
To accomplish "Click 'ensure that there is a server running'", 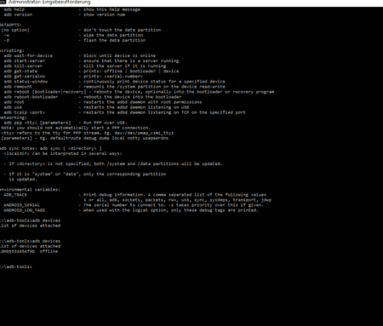I will pyautogui.click(x=131, y=60).
